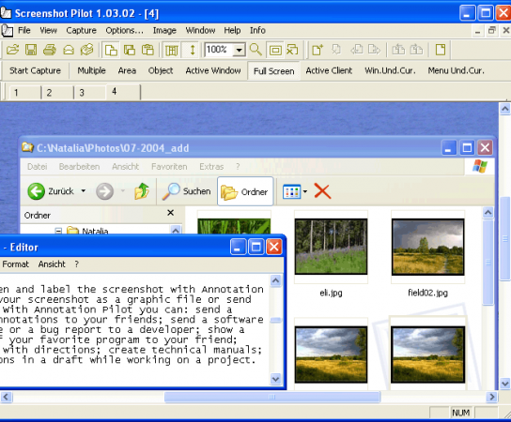The image size is (511, 422).
Task: Collapse the Natalia folder tree node
Action: click(58, 231)
